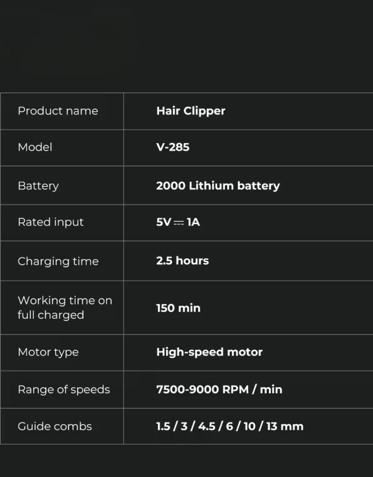Select the '7500-9000 RPM / min' value
373x477 pixels.
[219, 389]
